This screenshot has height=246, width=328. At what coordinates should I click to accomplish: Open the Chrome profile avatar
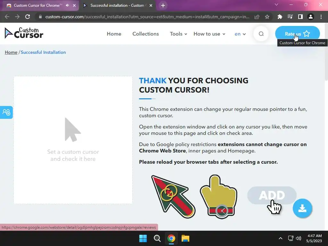coord(311,17)
